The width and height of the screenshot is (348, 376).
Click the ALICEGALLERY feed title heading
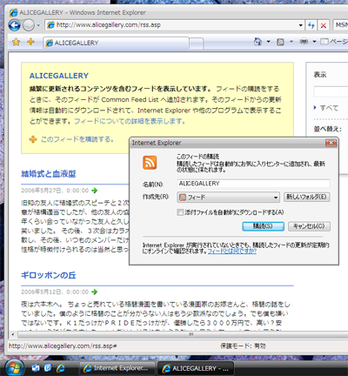59,76
